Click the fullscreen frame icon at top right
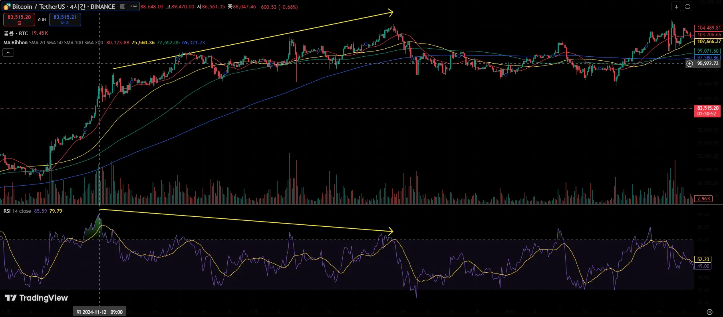Viewport: 723px width, 317px height. click(687, 6)
